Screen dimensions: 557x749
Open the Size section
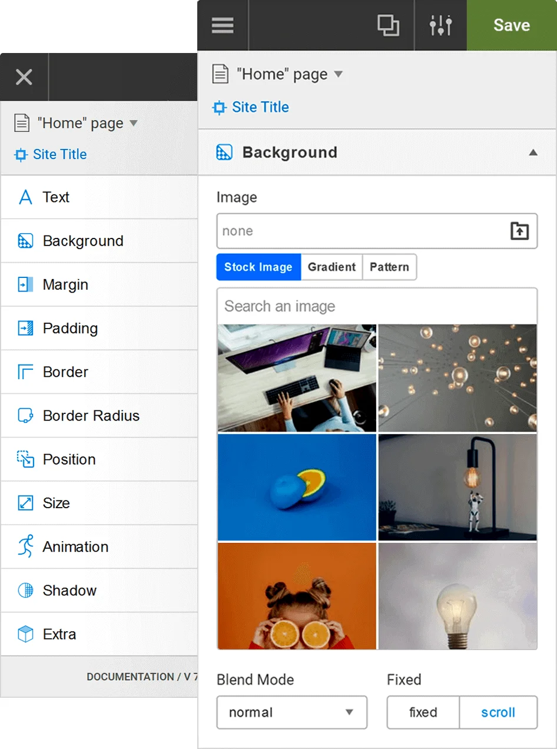tap(99, 502)
